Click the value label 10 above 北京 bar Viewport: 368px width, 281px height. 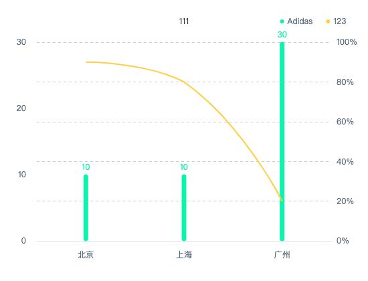pyautogui.click(x=86, y=167)
